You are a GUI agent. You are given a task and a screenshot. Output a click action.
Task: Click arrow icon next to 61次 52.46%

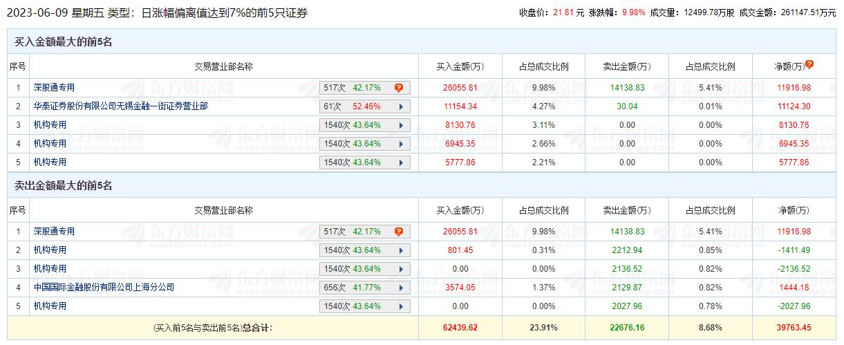click(401, 106)
